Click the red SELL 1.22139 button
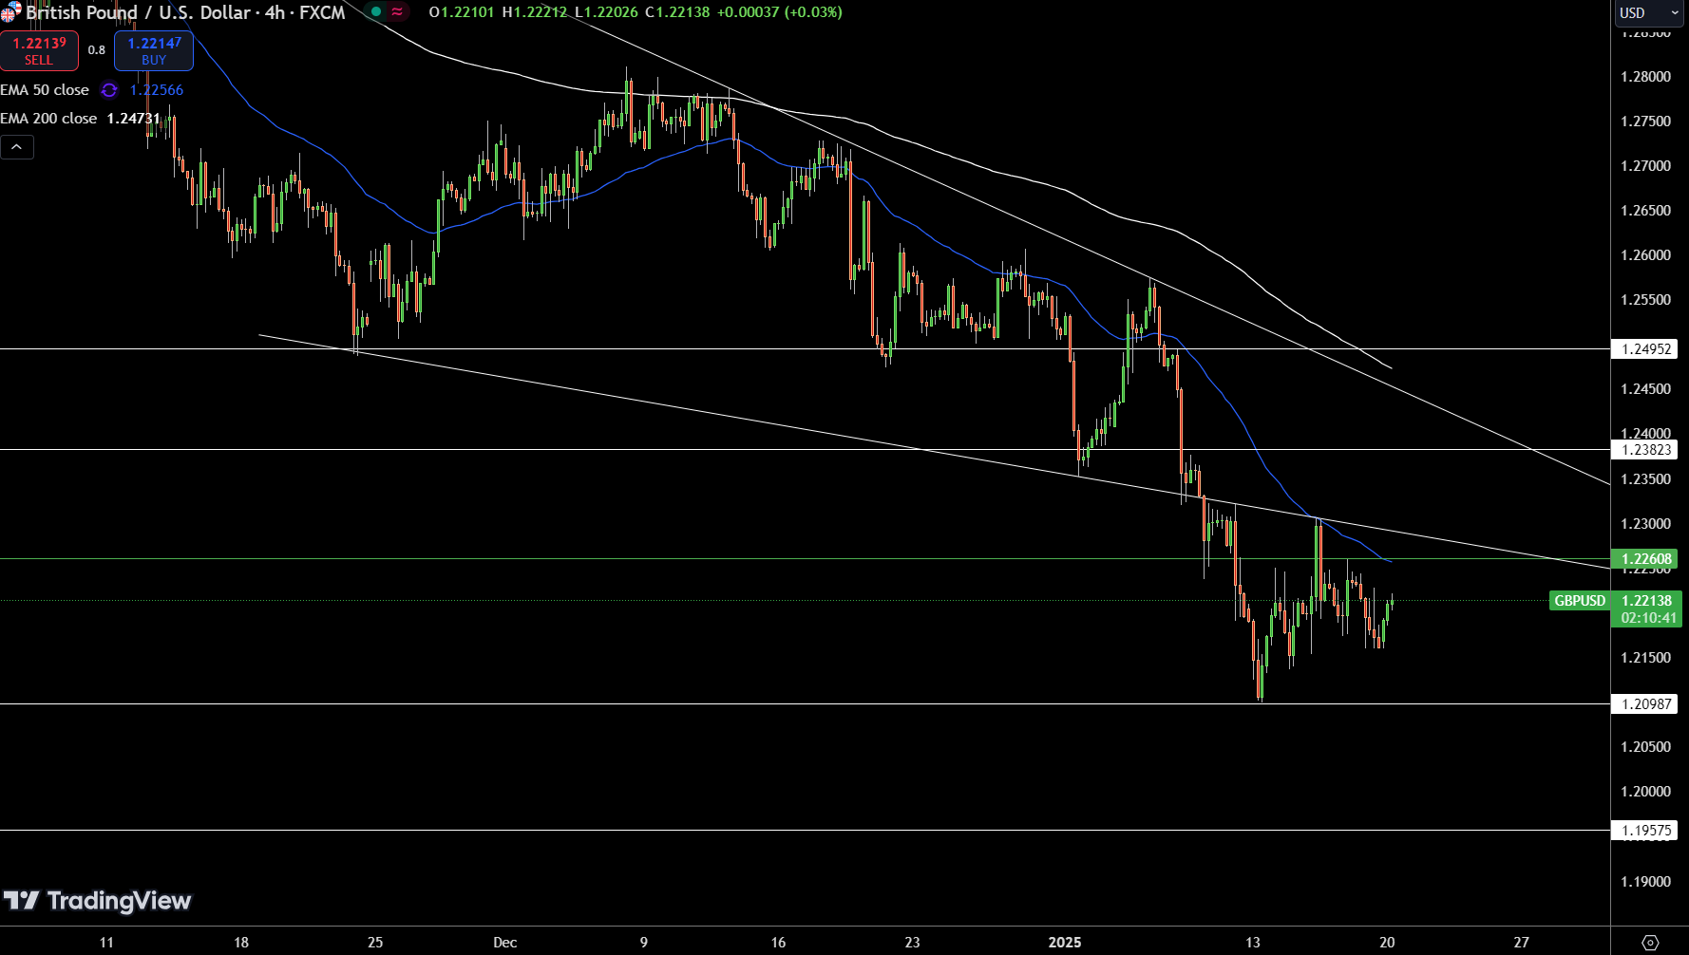This screenshot has height=955, width=1689. pyautogui.click(x=39, y=51)
